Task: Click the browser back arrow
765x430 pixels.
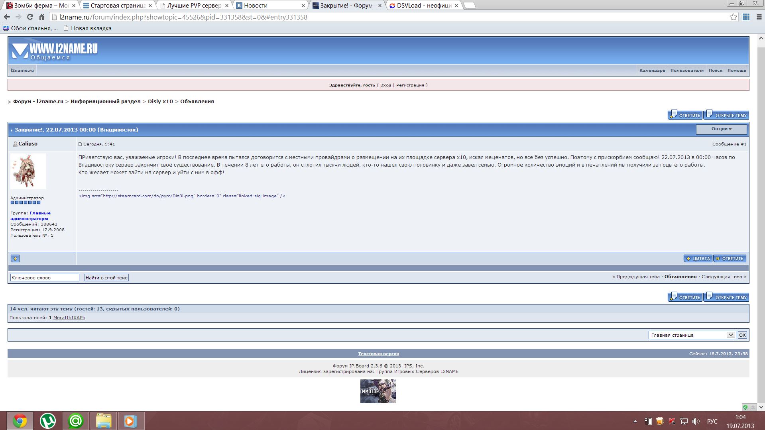Action: [x=7, y=17]
